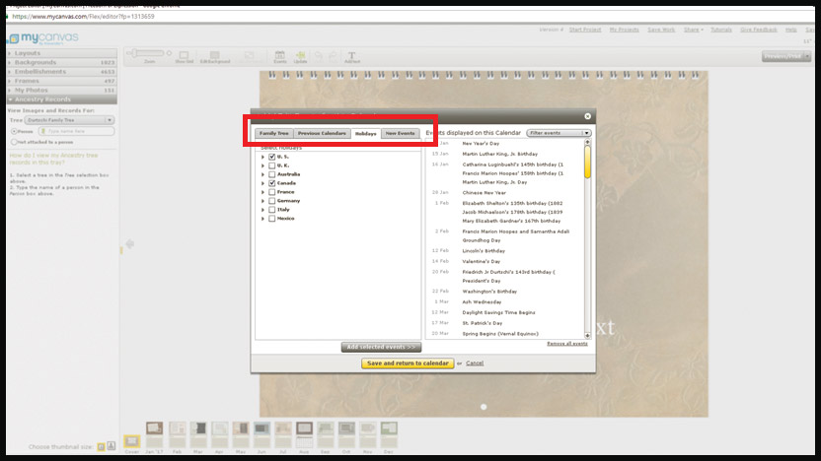Close the events dialog with the X icon
Image resolution: width=821 pixels, height=461 pixels.
click(x=587, y=116)
